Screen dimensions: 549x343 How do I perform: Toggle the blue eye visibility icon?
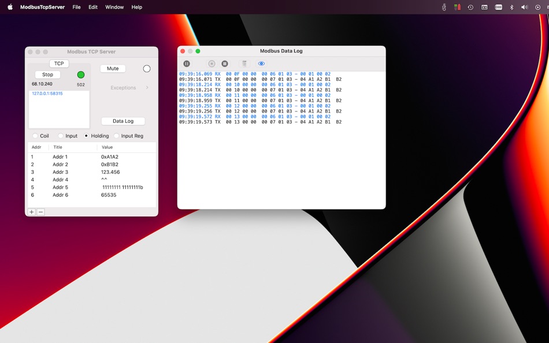coord(261,64)
